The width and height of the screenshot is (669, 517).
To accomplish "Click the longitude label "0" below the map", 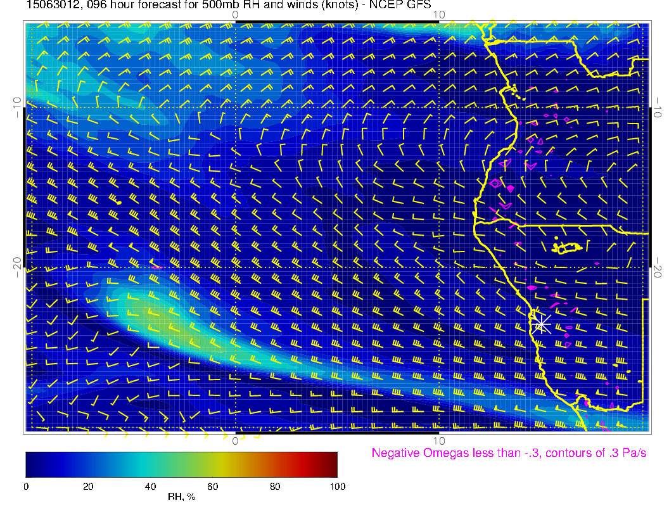I will point(235,441).
